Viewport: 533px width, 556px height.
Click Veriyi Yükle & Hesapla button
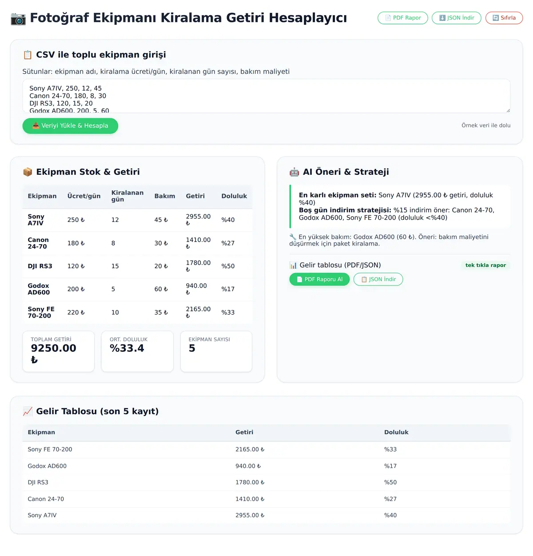[70, 126]
